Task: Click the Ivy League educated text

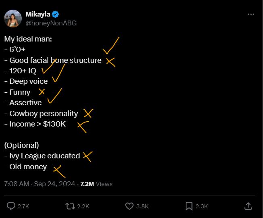Action: [44, 156]
